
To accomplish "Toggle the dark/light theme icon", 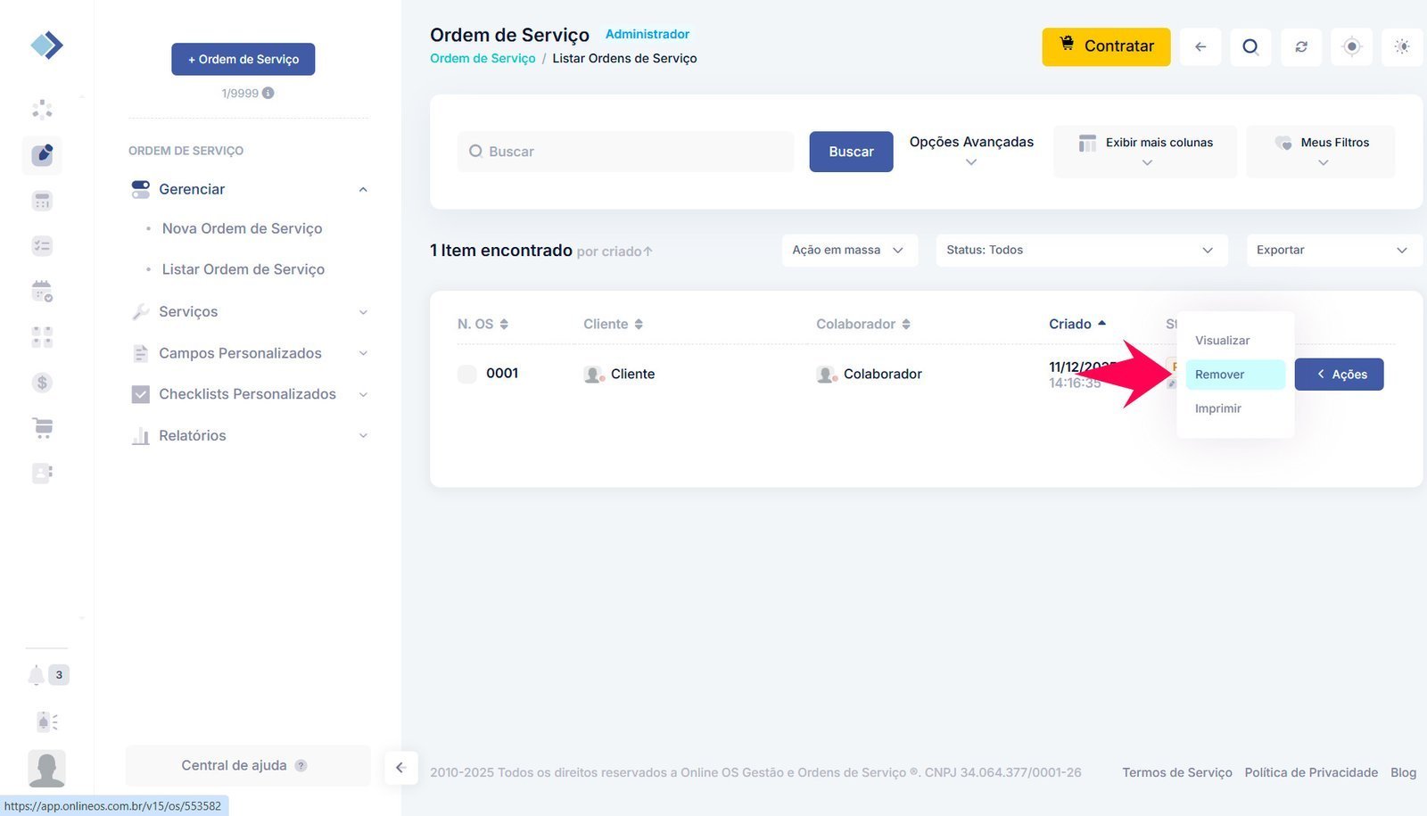I will pos(1402,46).
